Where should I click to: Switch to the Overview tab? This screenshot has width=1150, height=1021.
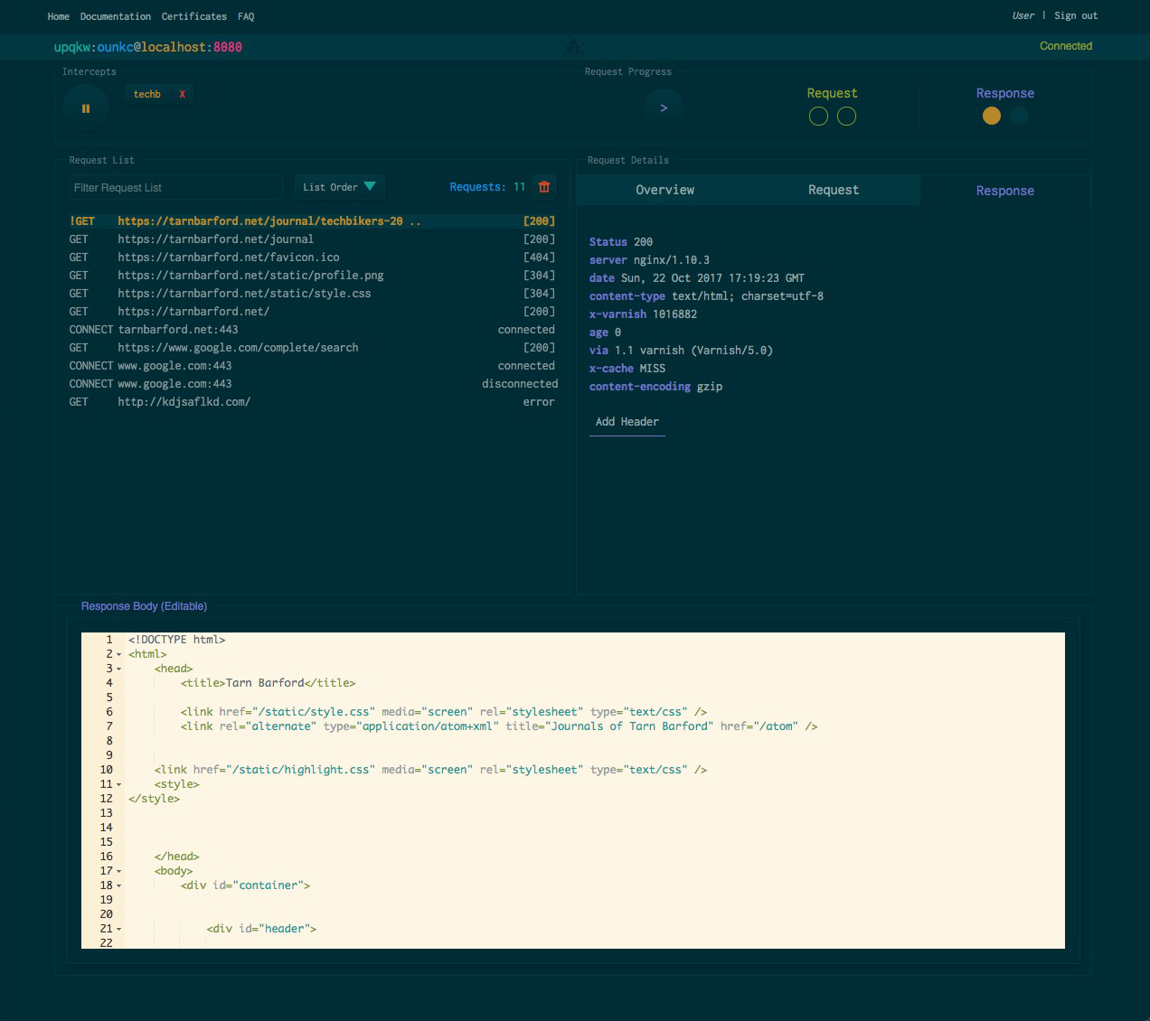(x=665, y=190)
